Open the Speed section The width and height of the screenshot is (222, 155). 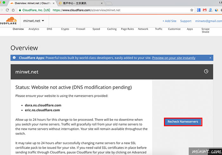coord(96,29)
